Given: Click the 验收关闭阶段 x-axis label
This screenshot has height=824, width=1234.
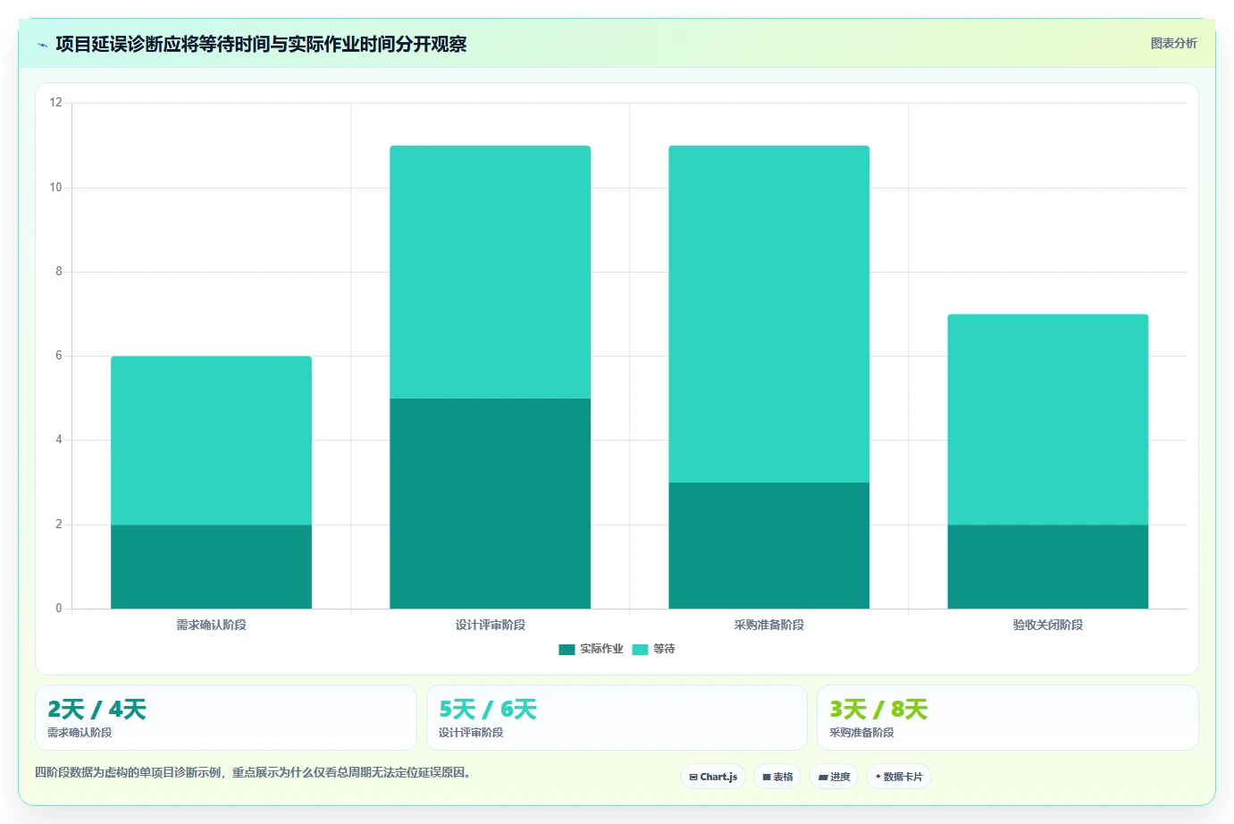Looking at the screenshot, I should click(1047, 625).
